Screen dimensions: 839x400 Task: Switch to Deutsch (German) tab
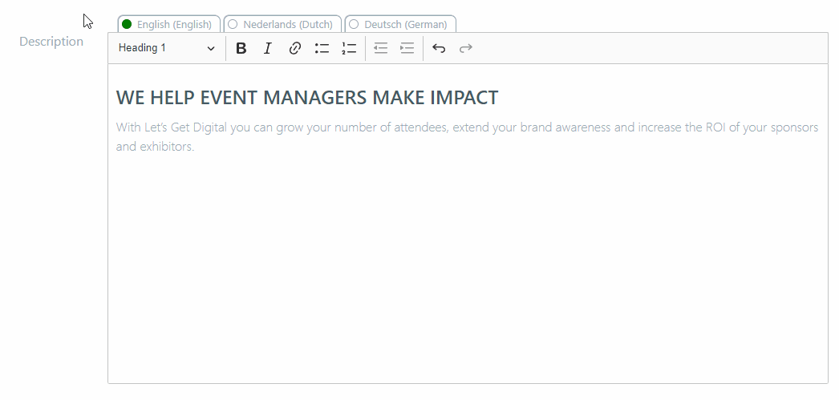point(405,25)
